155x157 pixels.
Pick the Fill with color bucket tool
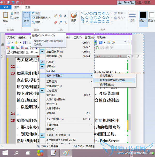click(60, 16)
